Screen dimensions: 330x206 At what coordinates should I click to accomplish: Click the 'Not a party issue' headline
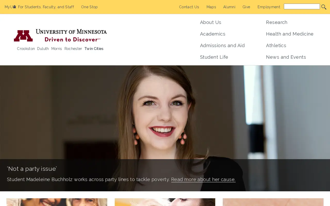pyautogui.click(x=32, y=169)
